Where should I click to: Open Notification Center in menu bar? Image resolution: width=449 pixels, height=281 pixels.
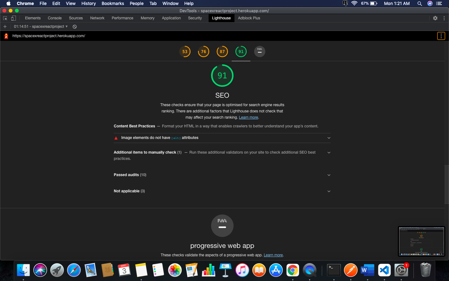pyautogui.click(x=439, y=3)
